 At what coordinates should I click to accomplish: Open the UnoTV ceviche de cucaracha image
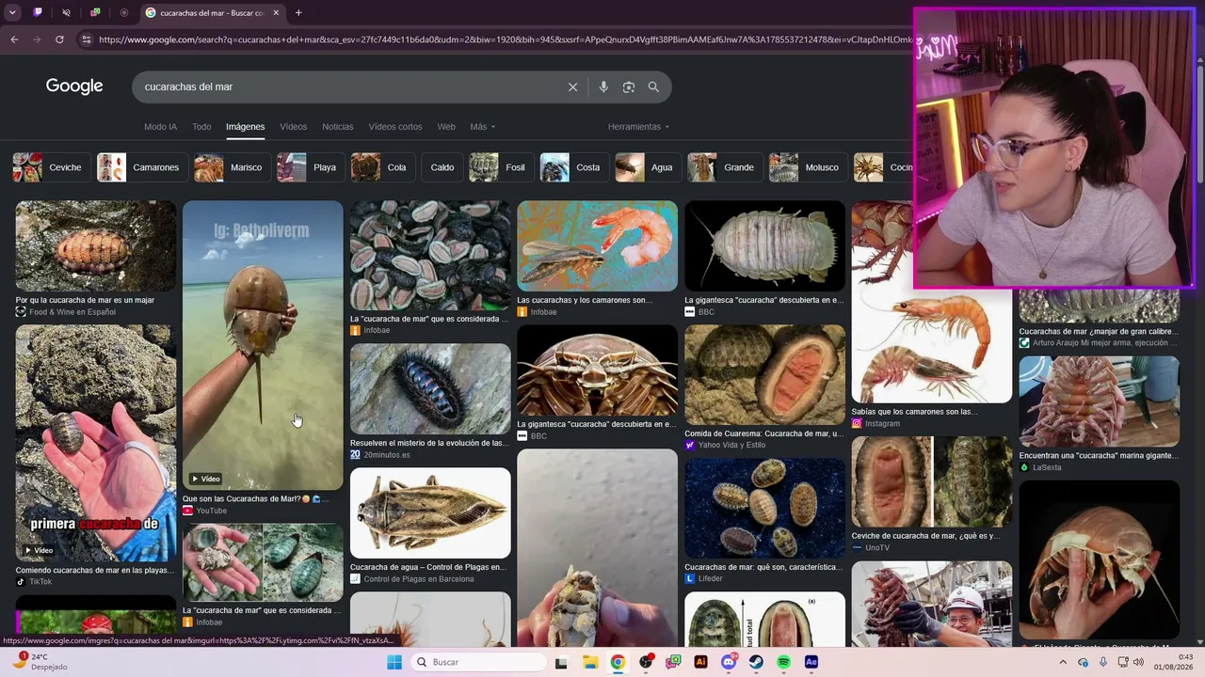coord(932,481)
